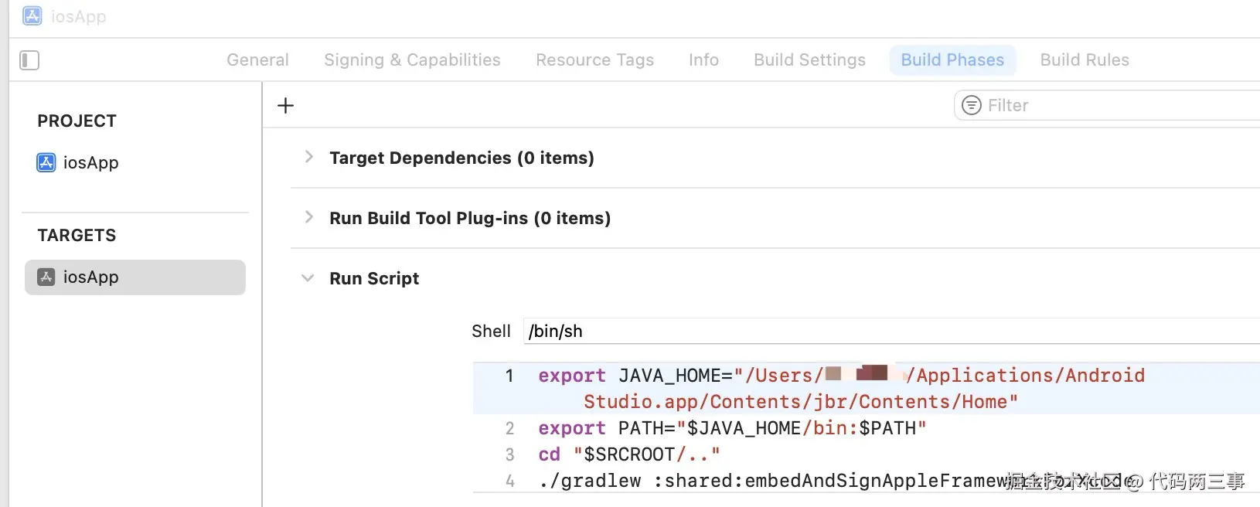
Task: Click script line 3 cd $SRCROOT
Action: point(629,454)
